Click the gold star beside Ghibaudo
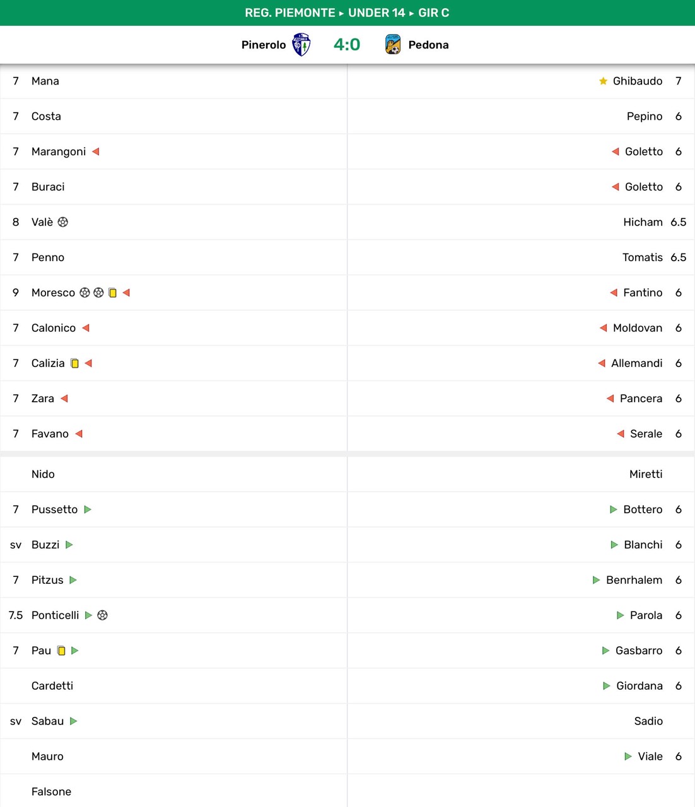The width and height of the screenshot is (695, 807). click(x=603, y=81)
